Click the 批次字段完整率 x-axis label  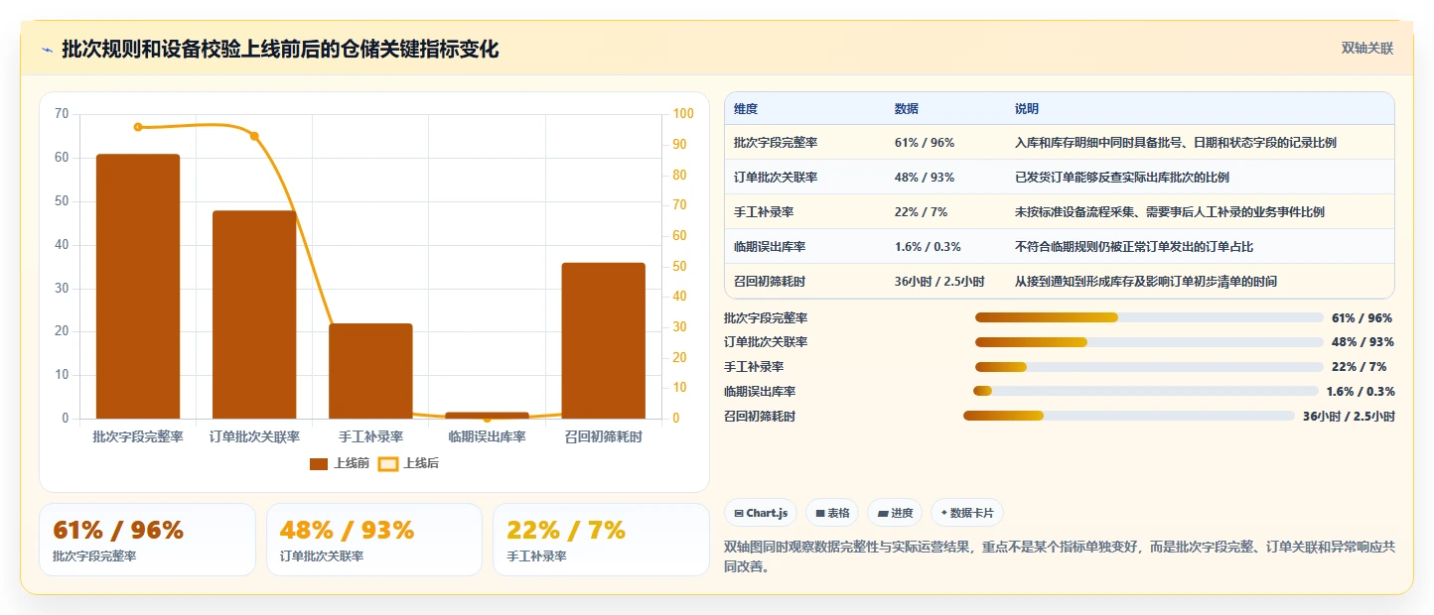click(138, 436)
